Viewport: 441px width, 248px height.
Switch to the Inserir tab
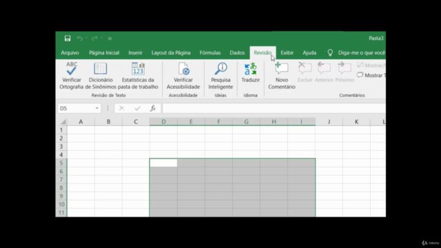click(x=135, y=52)
